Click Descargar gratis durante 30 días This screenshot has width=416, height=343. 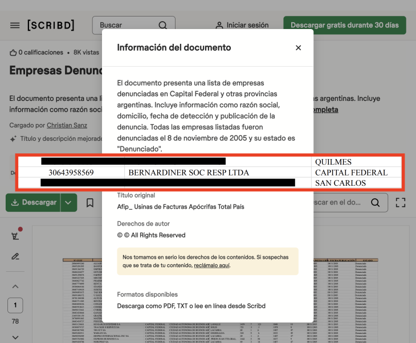pyautogui.click(x=344, y=26)
